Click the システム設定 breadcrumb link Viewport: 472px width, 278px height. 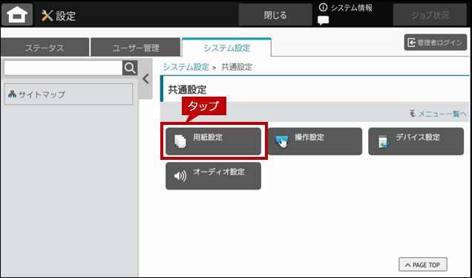pyautogui.click(x=186, y=67)
